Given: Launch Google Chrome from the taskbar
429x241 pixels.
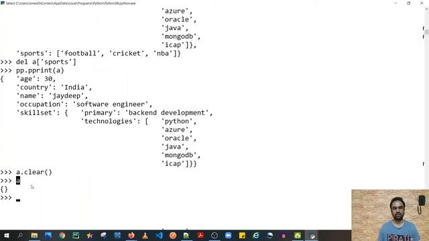Looking at the screenshot, I should [x=62, y=235].
